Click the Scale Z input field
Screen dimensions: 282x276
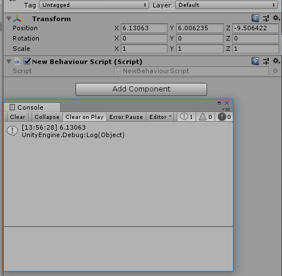[256, 49]
